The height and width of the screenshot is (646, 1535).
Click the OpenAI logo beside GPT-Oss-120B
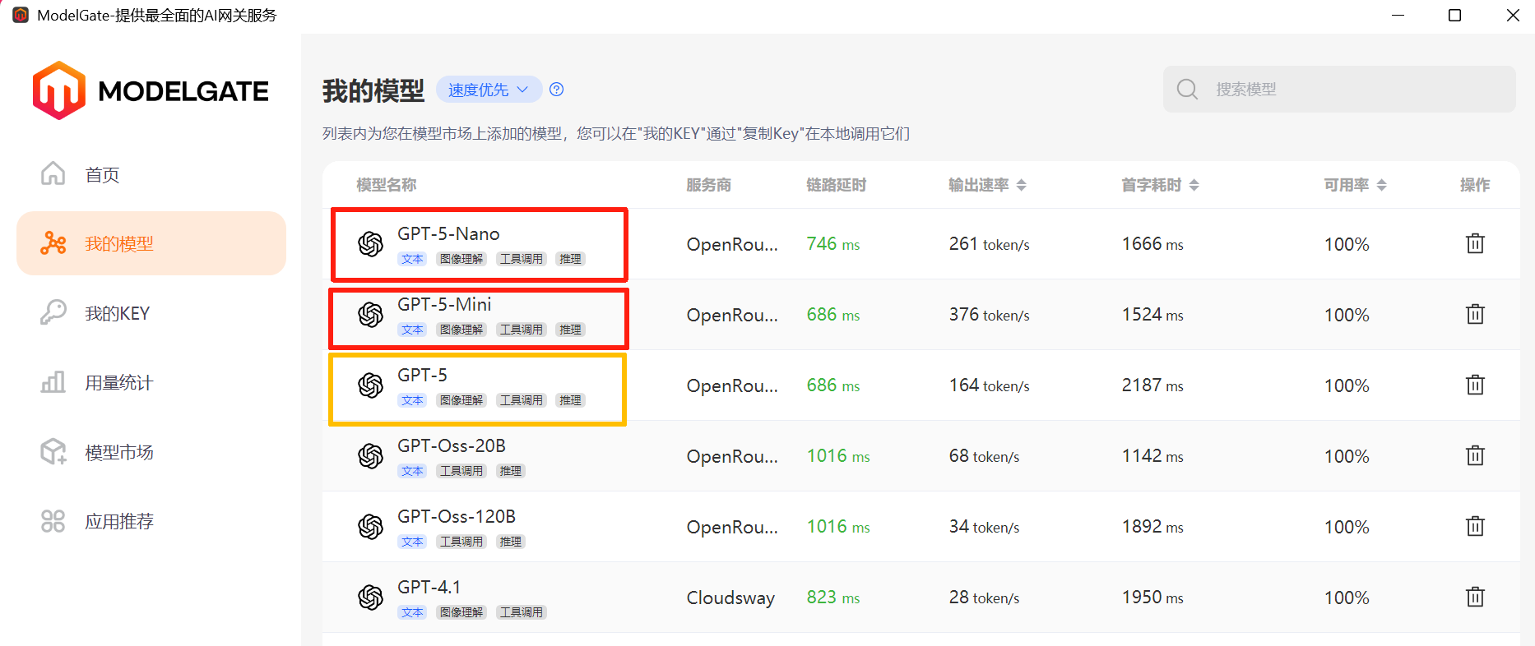(371, 527)
